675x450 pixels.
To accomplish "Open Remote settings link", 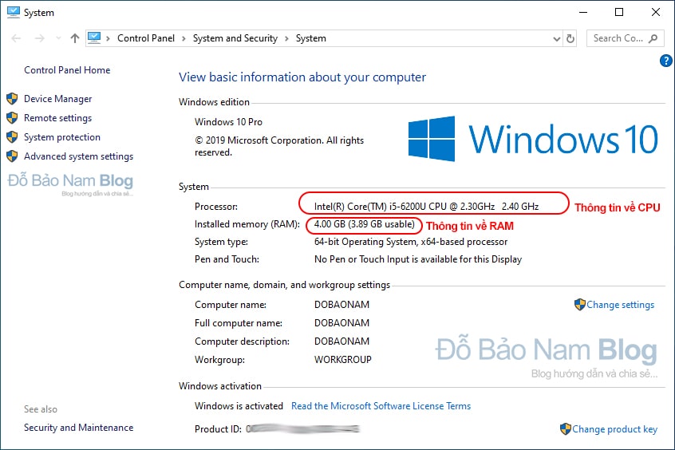I will (57, 118).
